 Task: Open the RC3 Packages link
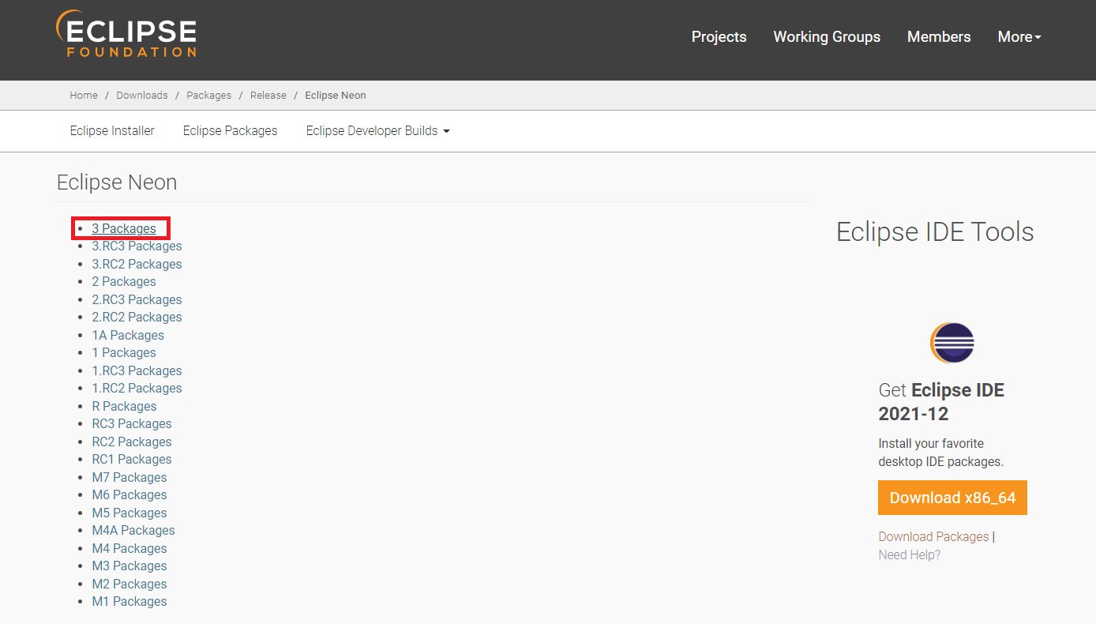132,424
